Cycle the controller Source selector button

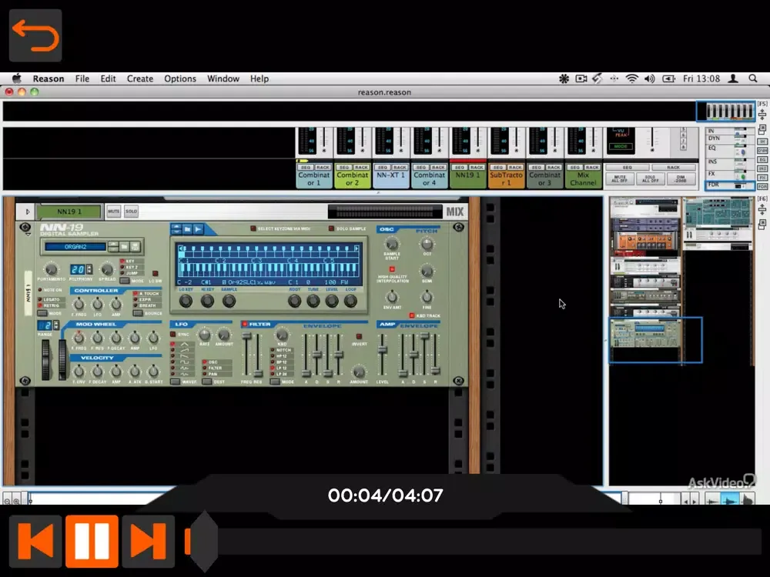pos(138,313)
